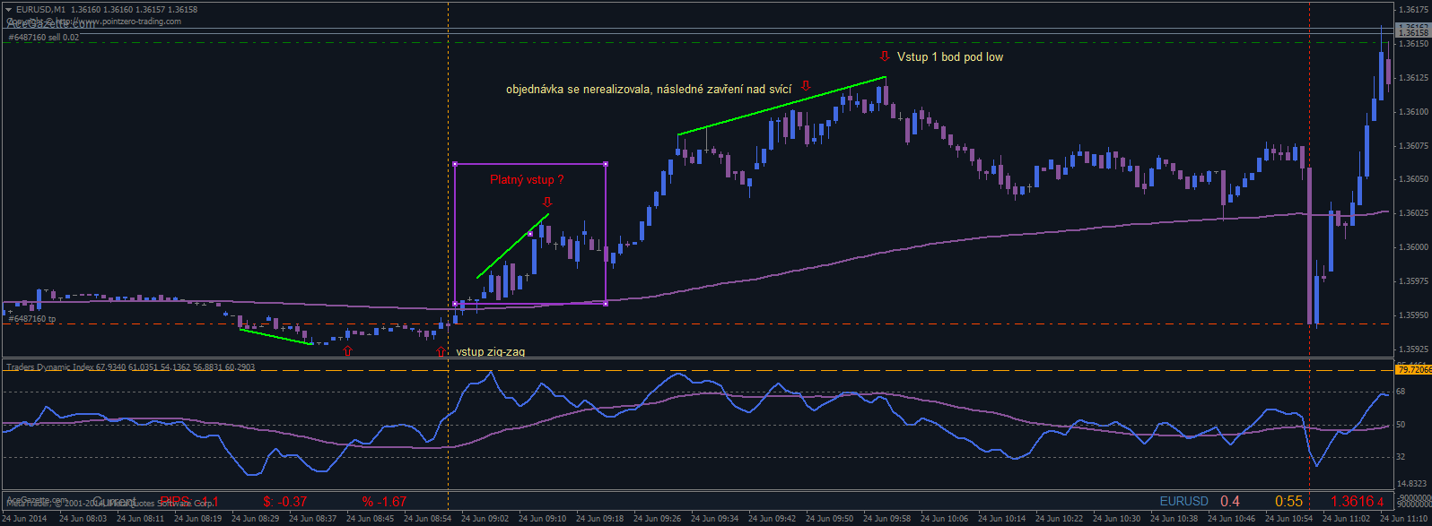The image size is (1432, 526).
Task: Select the '#6487160 sell 0.02' order label
Action: [x=43, y=38]
